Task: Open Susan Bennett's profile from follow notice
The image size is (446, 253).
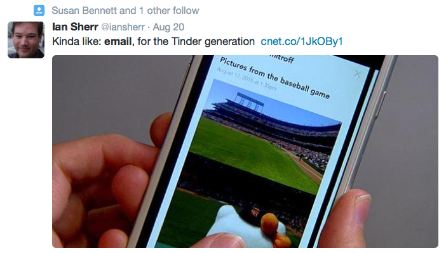Action: pos(84,11)
